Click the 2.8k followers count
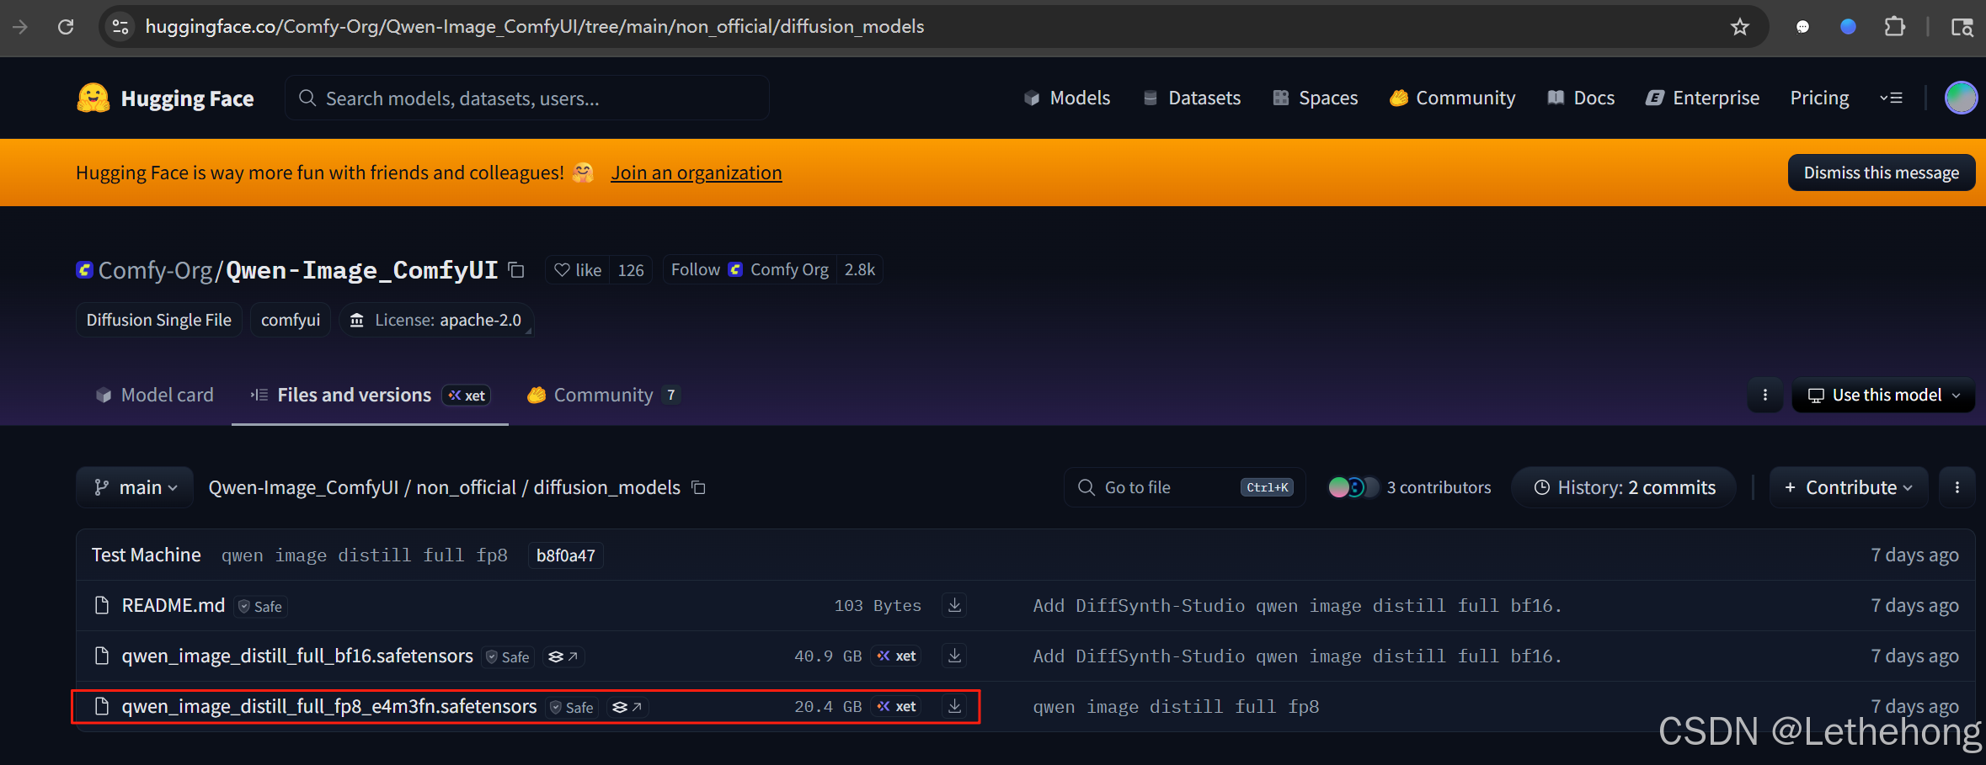The image size is (1986, 765). click(860, 270)
